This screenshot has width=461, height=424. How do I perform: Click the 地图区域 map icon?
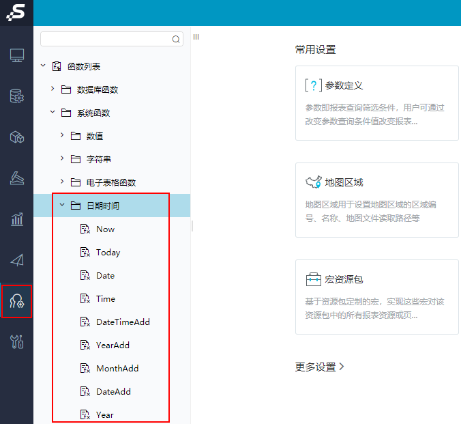tap(314, 182)
